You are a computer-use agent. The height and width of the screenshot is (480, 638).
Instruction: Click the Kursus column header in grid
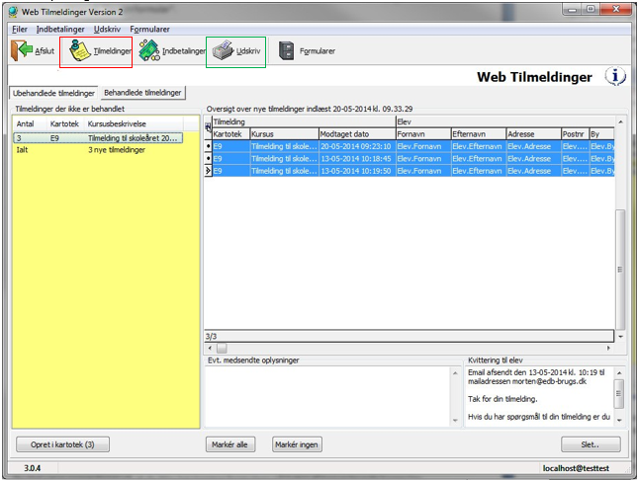point(284,134)
